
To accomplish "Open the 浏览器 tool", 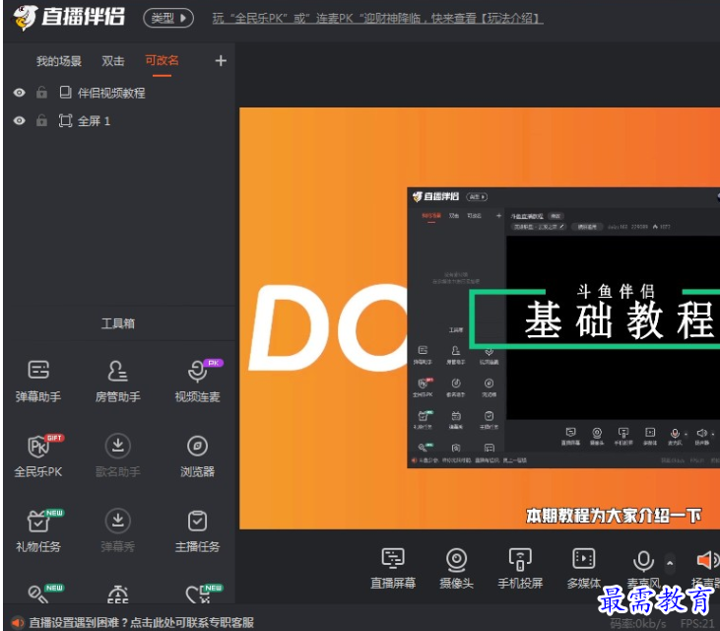I will coord(197,456).
